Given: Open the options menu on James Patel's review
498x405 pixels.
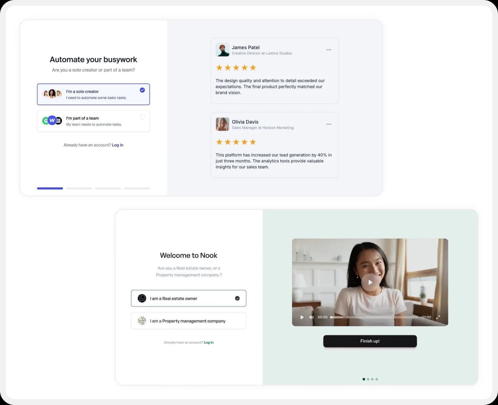Looking at the screenshot, I should 329,50.
